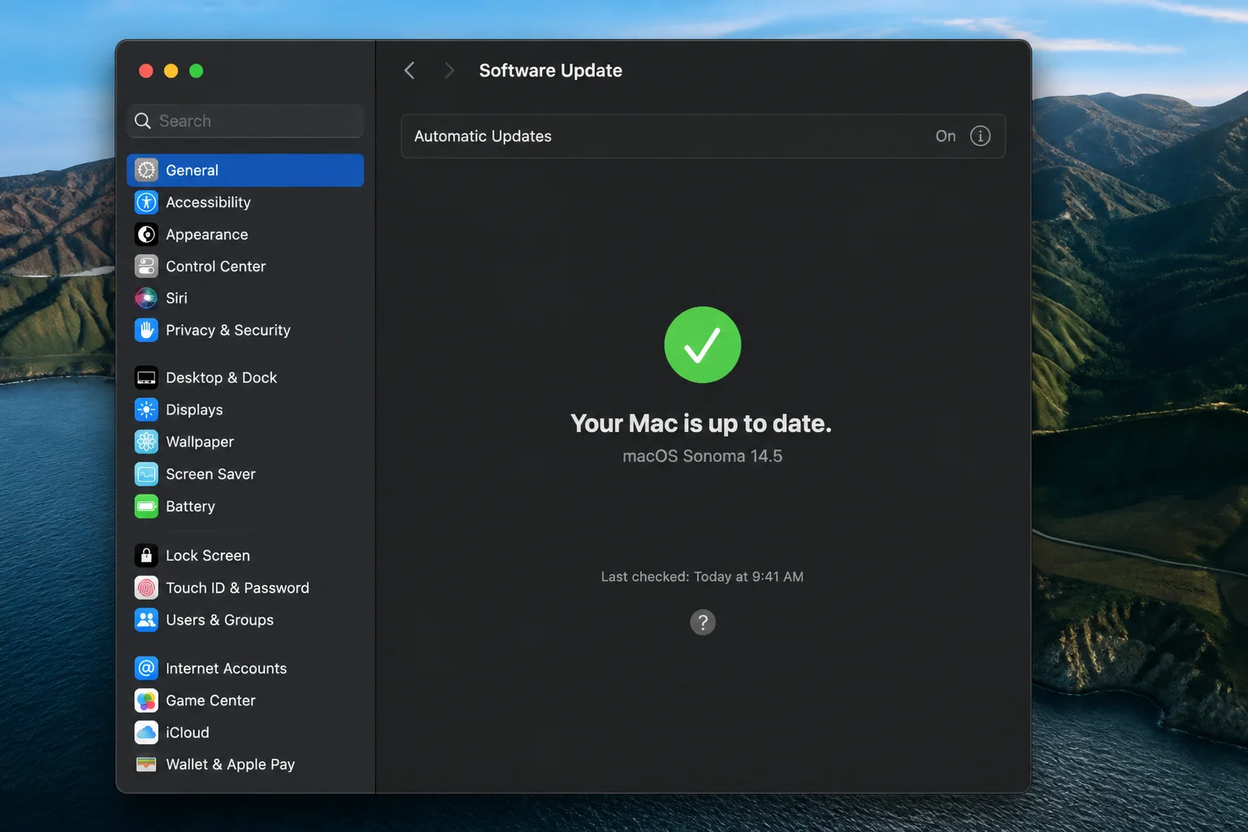Click the Control Center icon
The width and height of the screenshot is (1248, 832).
pyautogui.click(x=146, y=266)
